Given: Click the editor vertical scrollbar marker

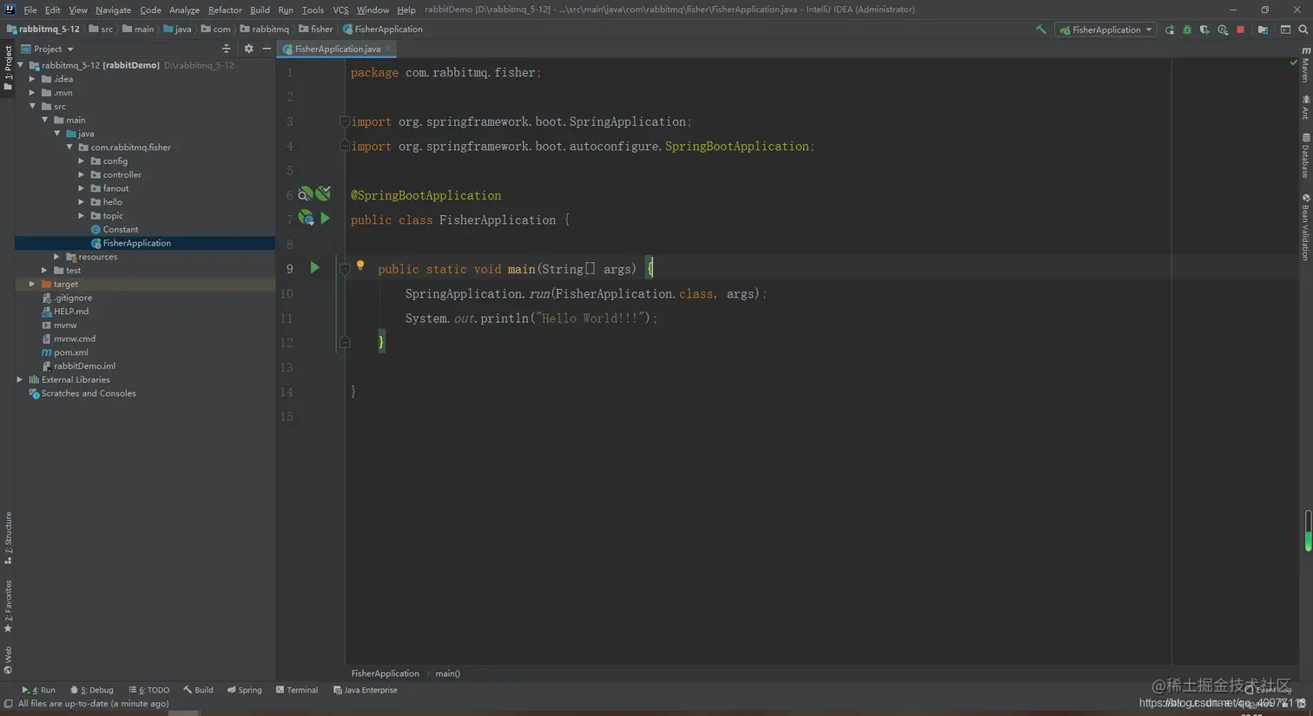Looking at the screenshot, I should point(1308,531).
